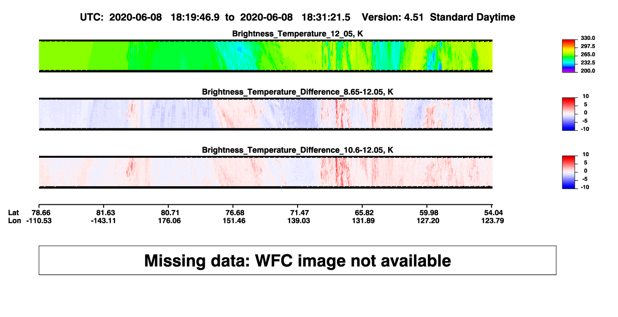Click longitude value -143.11
This screenshot has width=618, height=317.
[104, 221]
